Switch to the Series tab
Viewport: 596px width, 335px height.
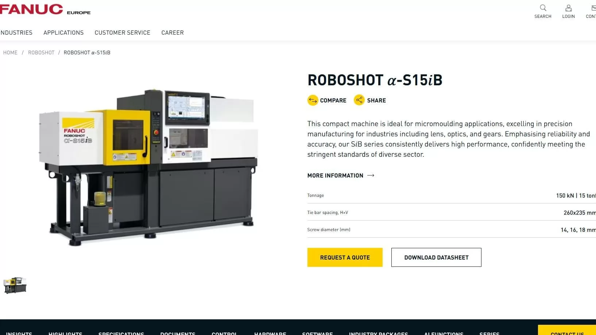coord(489,333)
